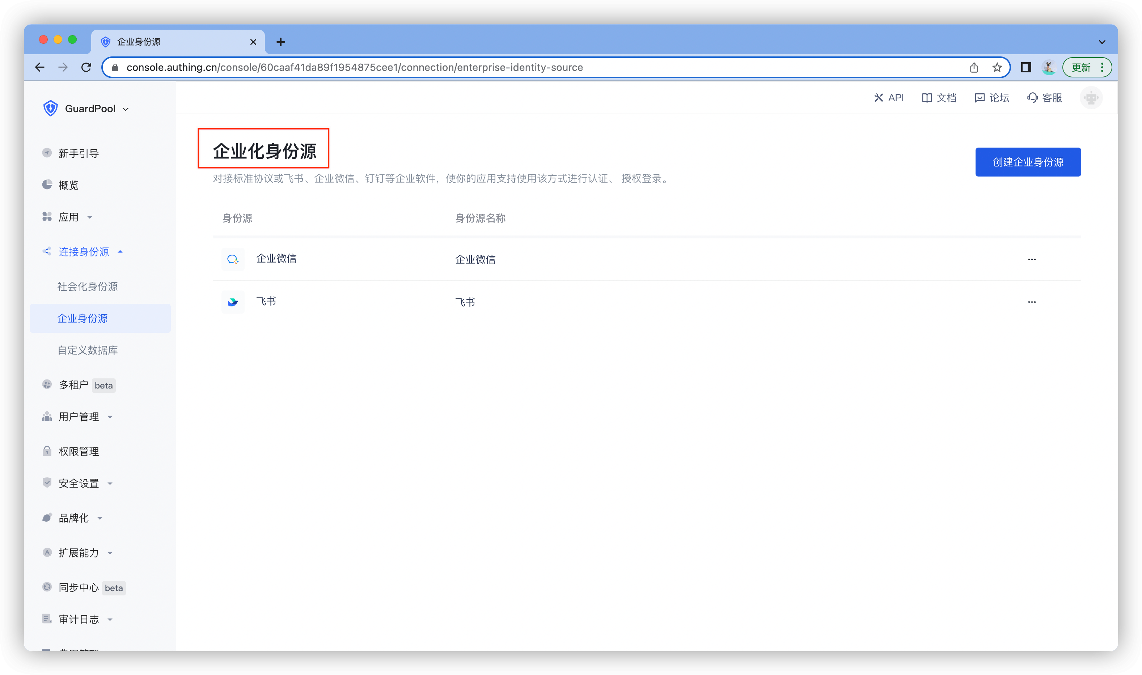The height and width of the screenshot is (675, 1142).
Task: Contact 客服 customer service
Action: point(1045,98)
